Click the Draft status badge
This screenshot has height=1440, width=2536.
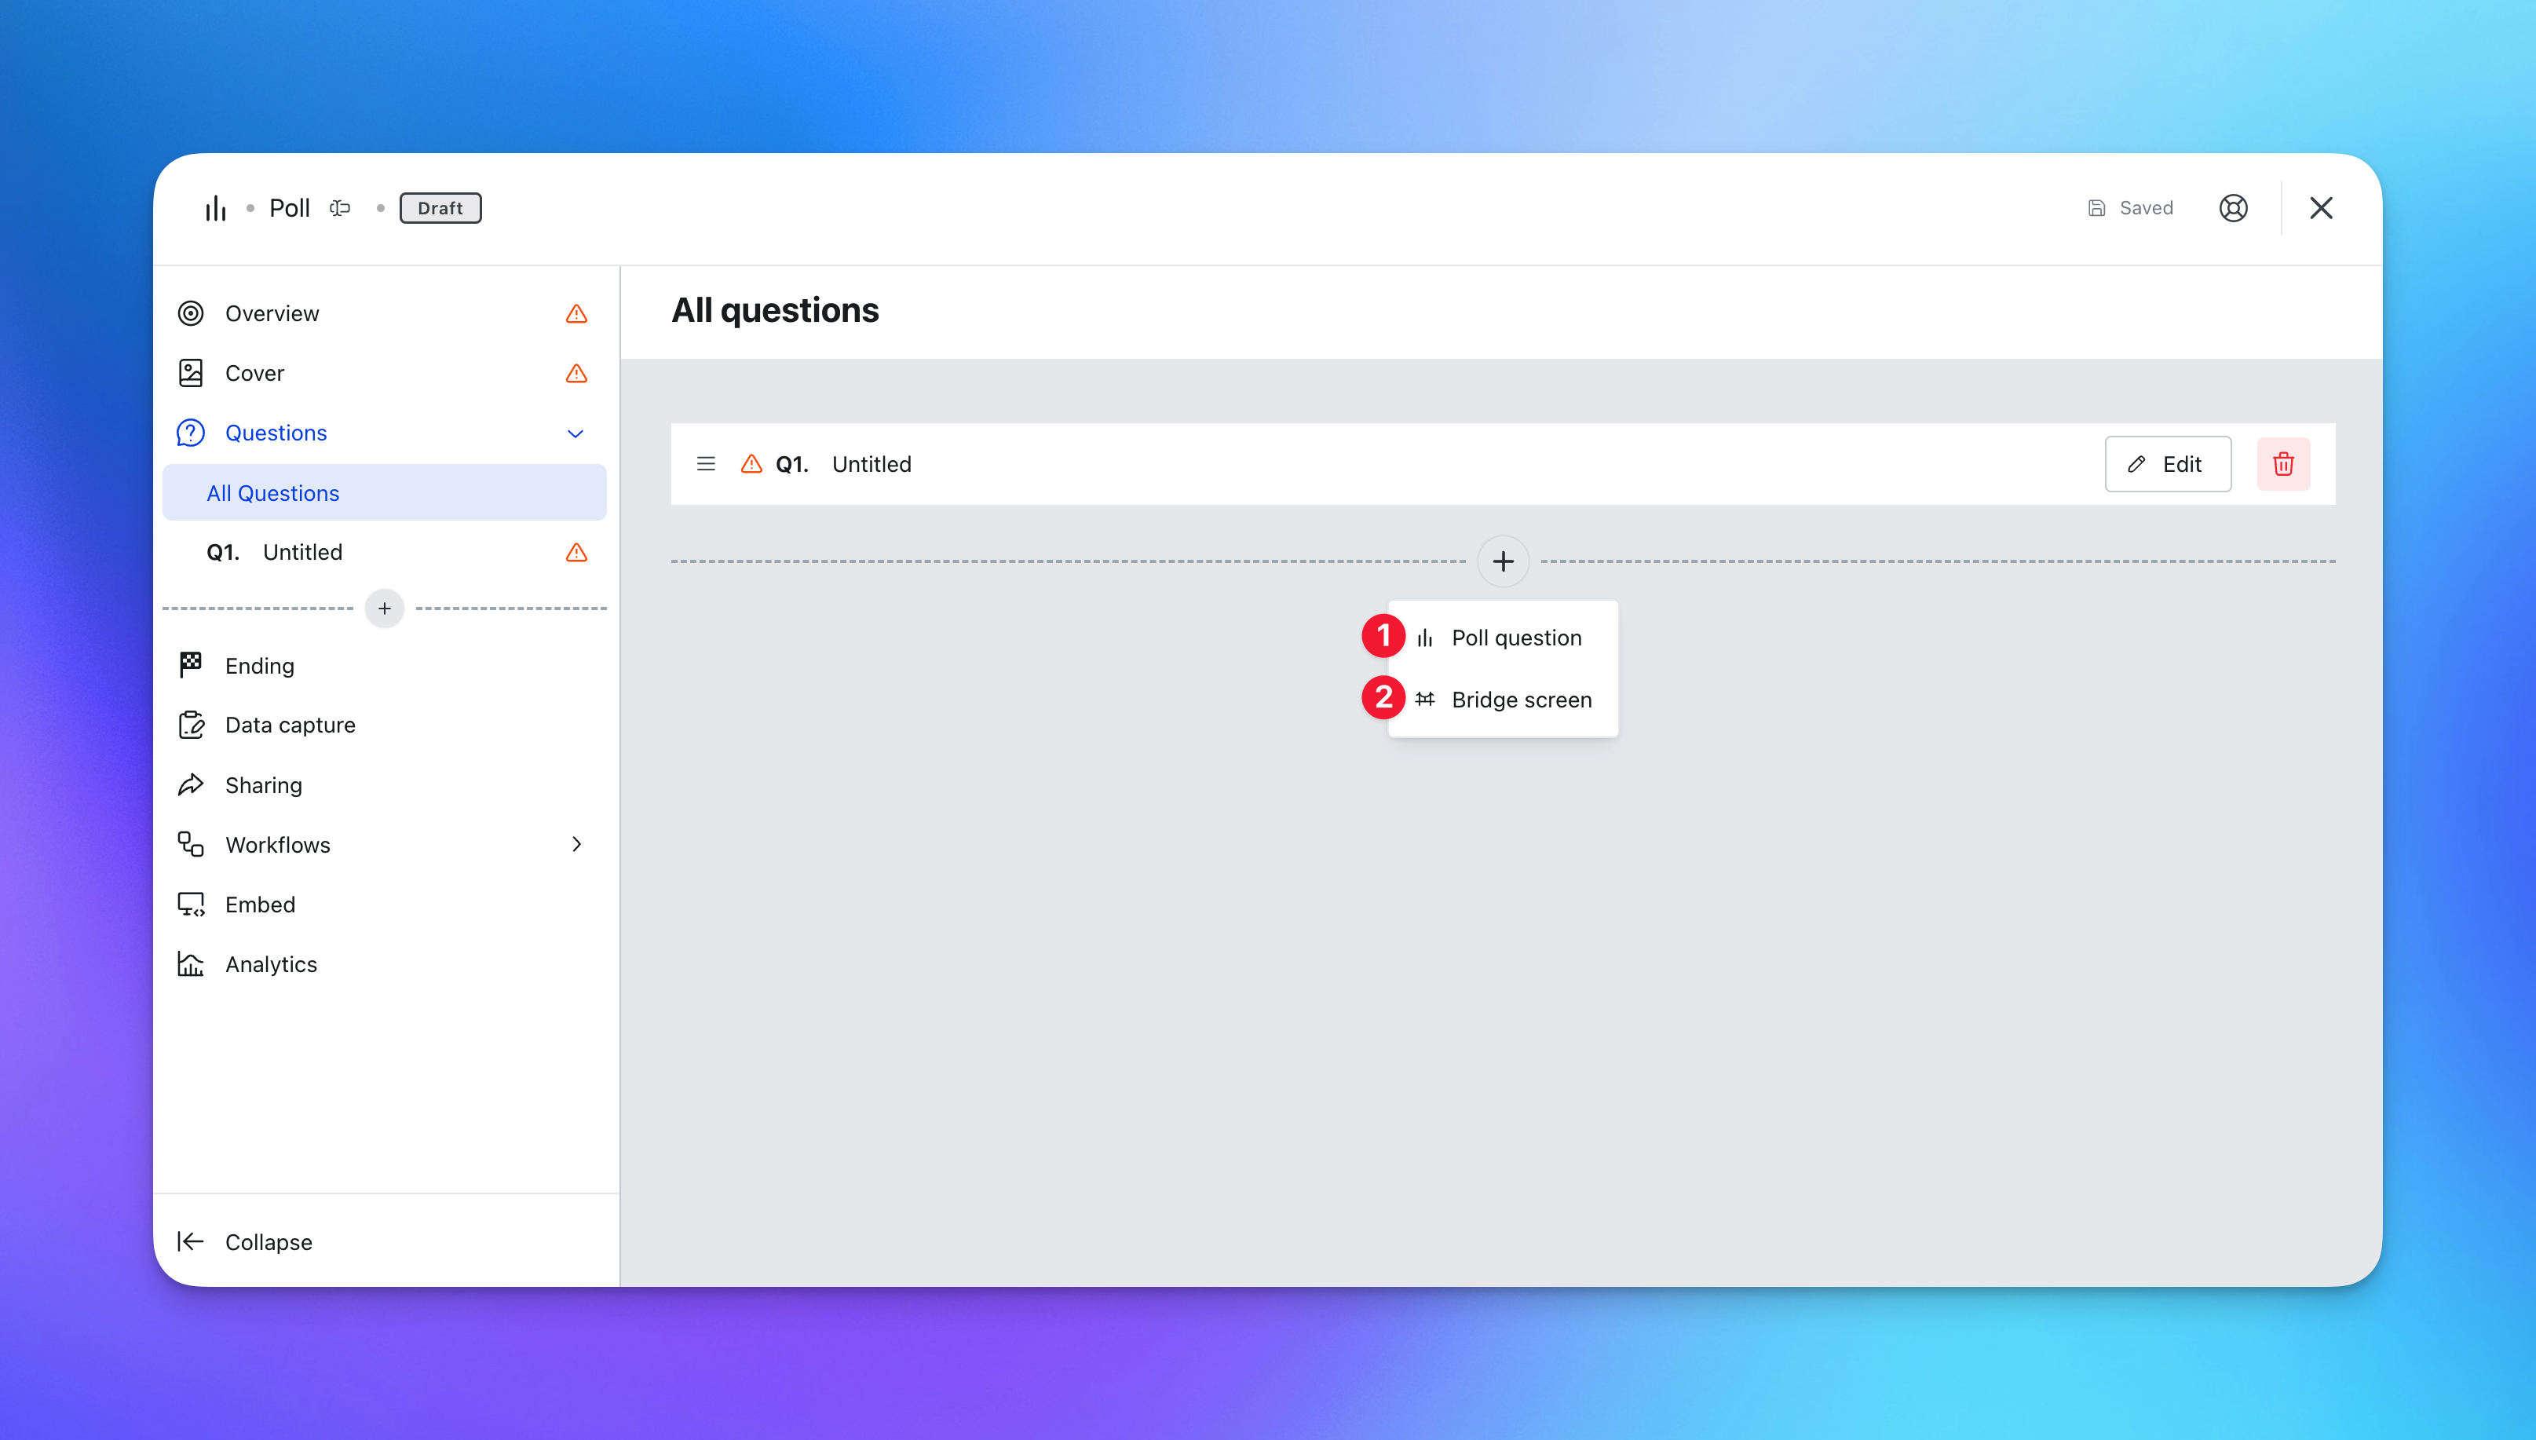click(440, 208)
